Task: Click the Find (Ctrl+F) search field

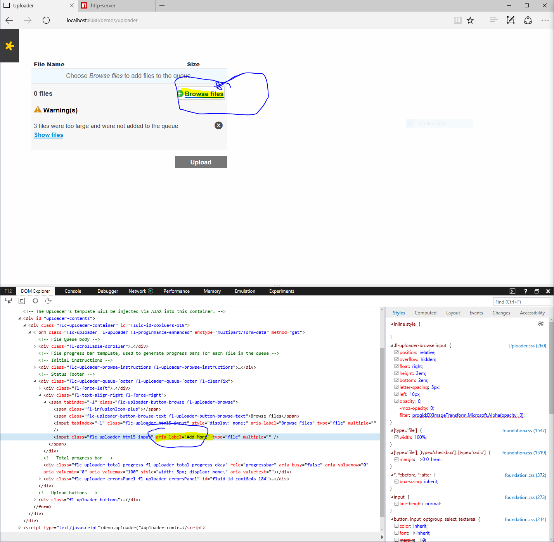Action: 522,302
